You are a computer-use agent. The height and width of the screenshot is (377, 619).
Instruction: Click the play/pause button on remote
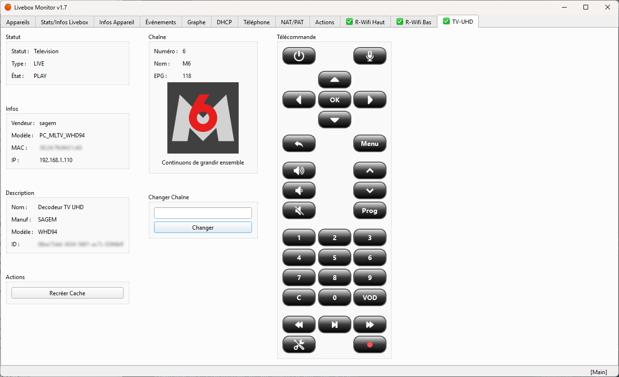tap(335, 325)
